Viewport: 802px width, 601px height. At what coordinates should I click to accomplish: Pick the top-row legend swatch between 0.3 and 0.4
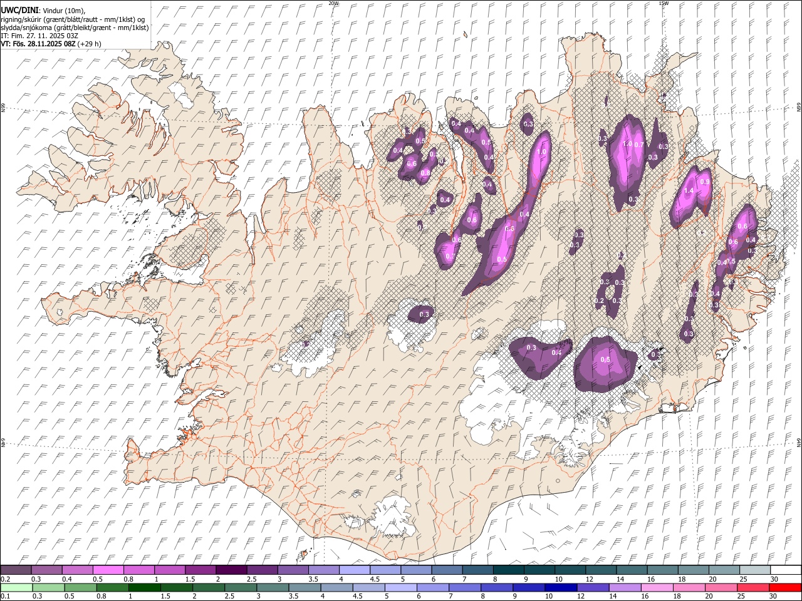(x=47, y=570)
